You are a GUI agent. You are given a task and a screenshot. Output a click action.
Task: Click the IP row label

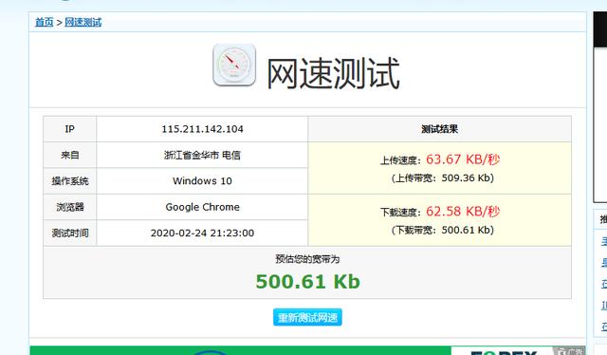(69, 129)
